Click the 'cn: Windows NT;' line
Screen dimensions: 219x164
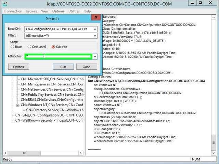tap(106, 85)
